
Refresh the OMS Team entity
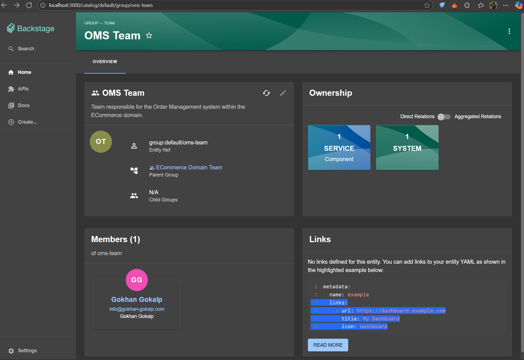point(266,93)
